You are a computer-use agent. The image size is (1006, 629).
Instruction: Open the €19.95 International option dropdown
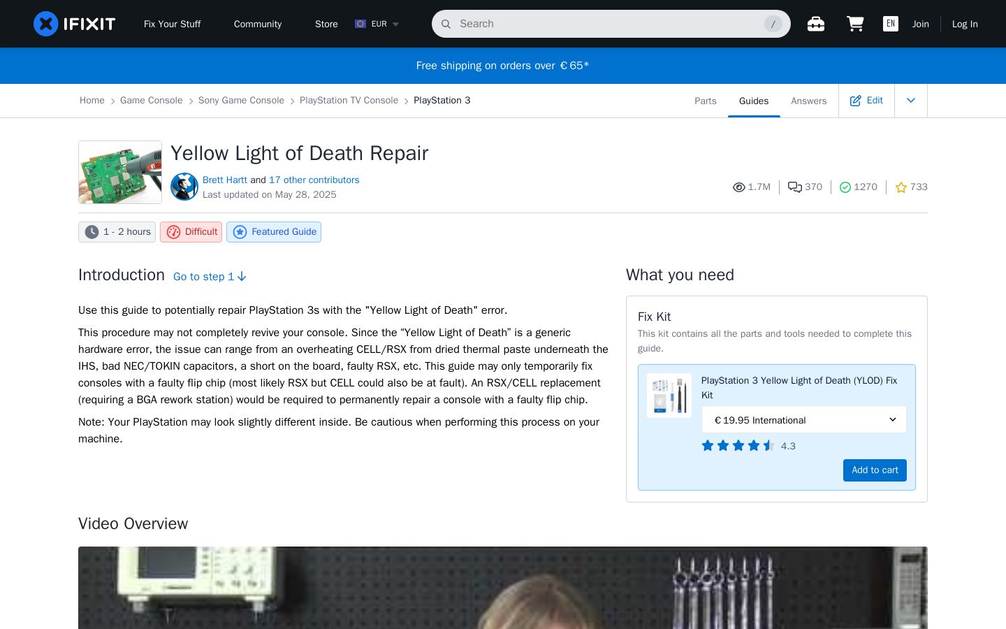click(804, 420)
